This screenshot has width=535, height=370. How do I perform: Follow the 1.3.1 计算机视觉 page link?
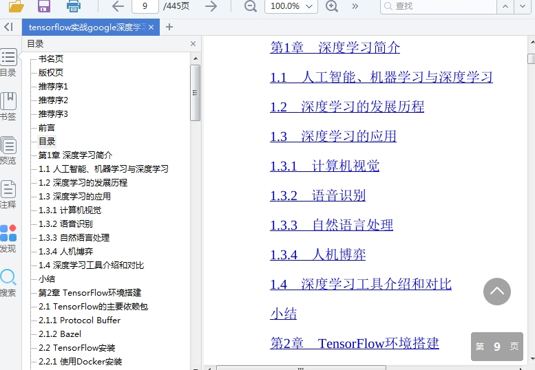[x=325, y=166]
